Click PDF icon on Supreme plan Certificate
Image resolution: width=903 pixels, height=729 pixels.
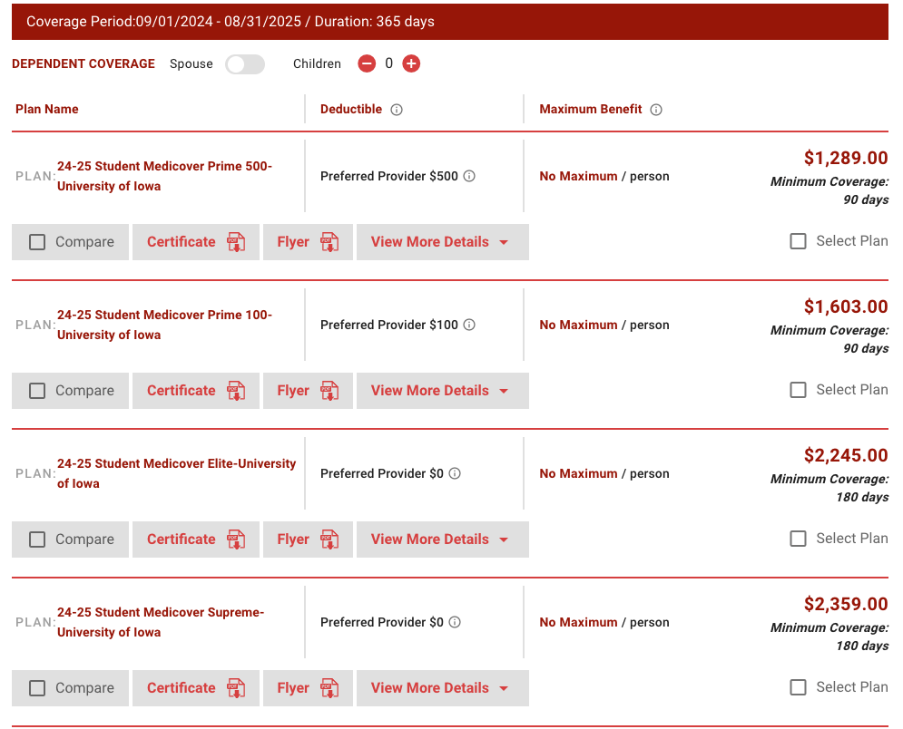pyautogui.click(x=236, y=688)
